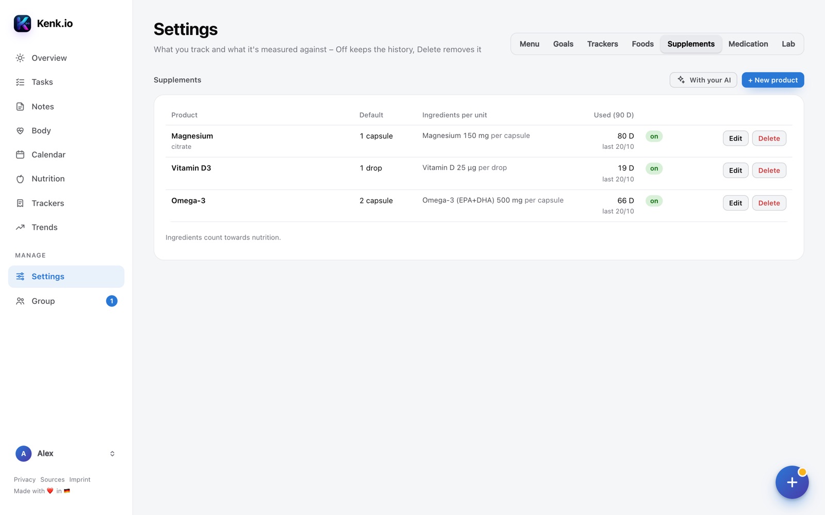The image size is (825, 515).
Task: Open the Trackers settings tab
Action: pos(602,44)
